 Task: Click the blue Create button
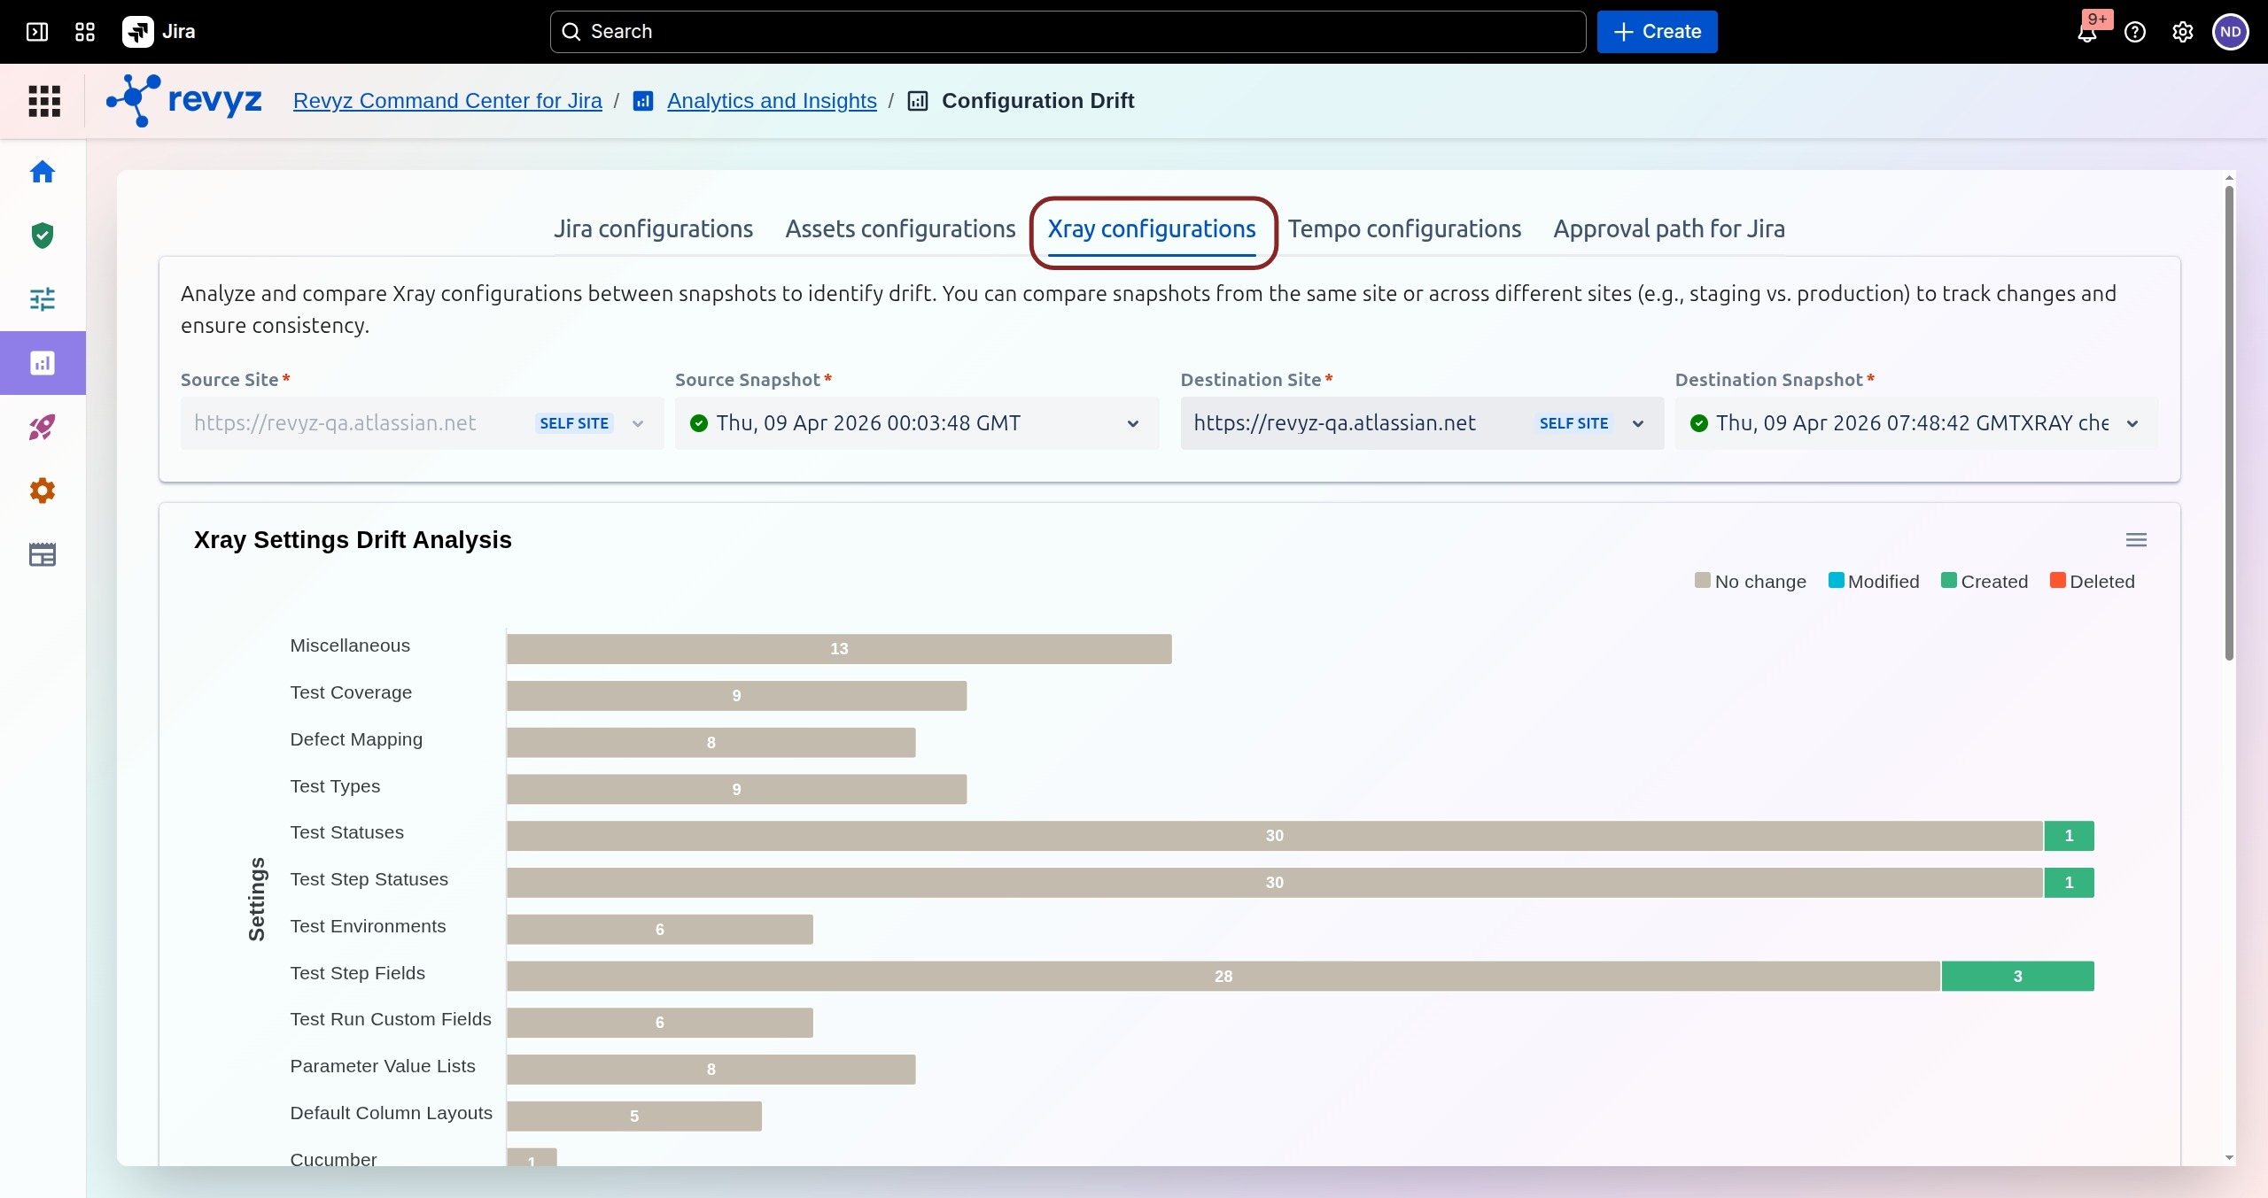coord(1657,32)
